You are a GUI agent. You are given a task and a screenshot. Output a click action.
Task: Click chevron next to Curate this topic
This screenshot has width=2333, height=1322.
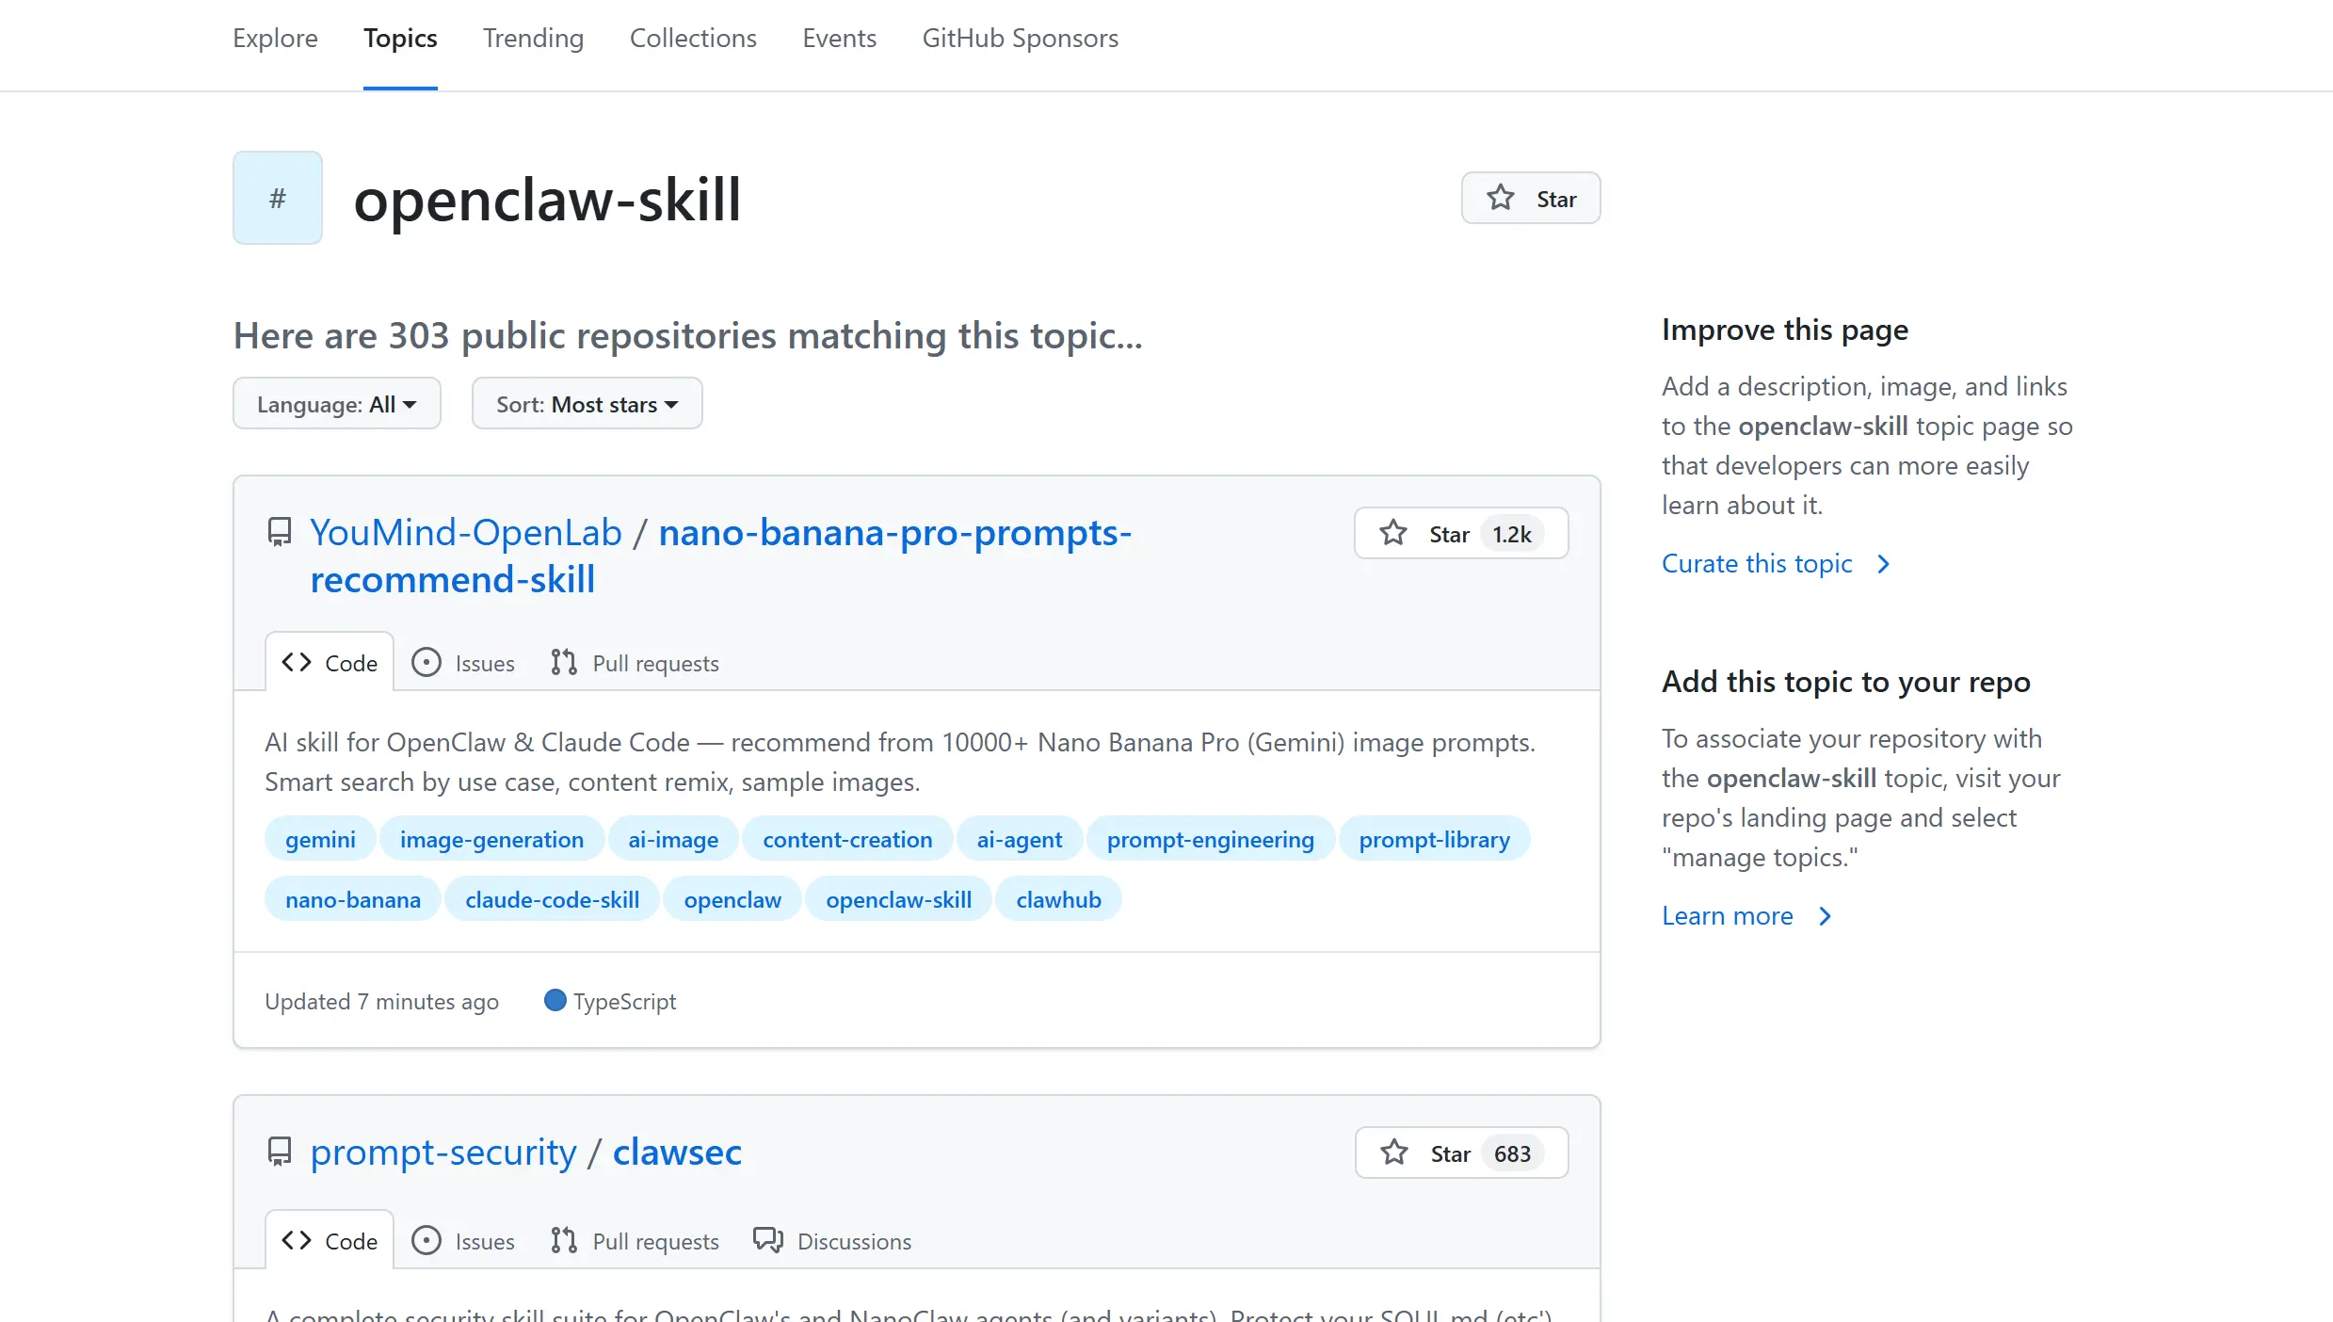click(x=1883, y=564)
